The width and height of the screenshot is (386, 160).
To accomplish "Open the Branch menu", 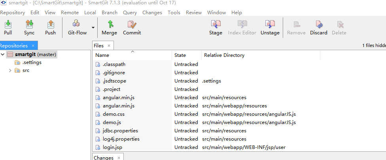I will pyautogui.click(x=110, y=13).
